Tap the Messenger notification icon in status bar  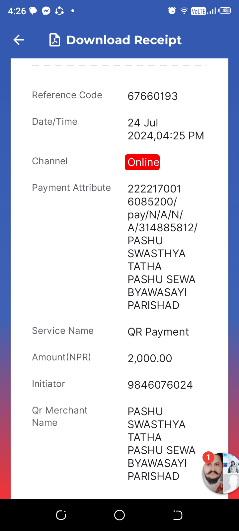coord(46,11)
